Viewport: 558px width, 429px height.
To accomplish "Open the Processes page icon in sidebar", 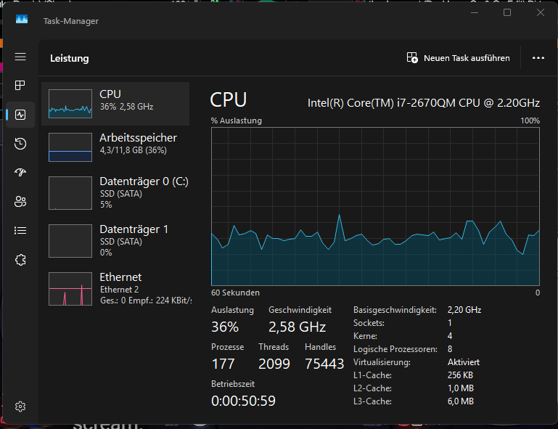I will point(20,86).
